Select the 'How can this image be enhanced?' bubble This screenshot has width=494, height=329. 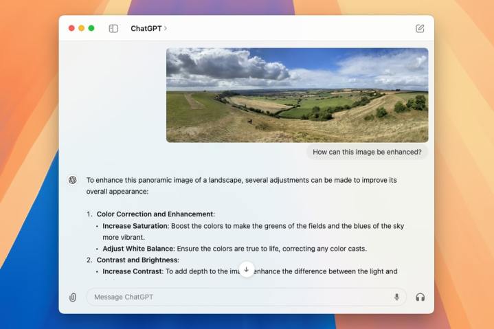(367, 152)
